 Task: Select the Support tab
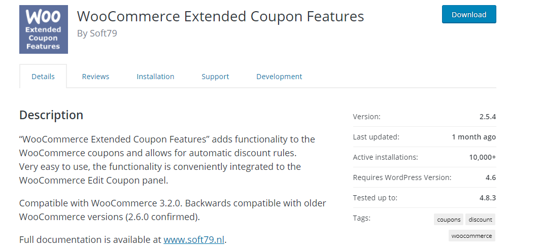215,77
